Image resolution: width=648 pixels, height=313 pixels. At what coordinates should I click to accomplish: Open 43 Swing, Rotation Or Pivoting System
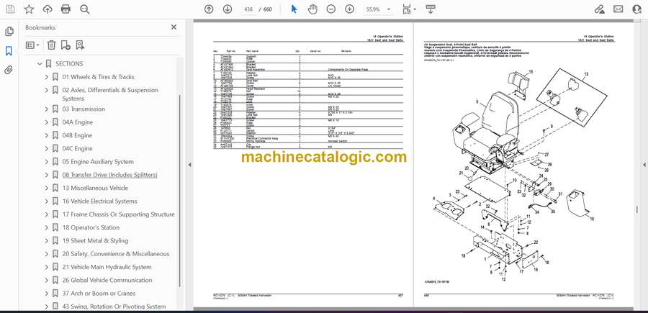114,307
